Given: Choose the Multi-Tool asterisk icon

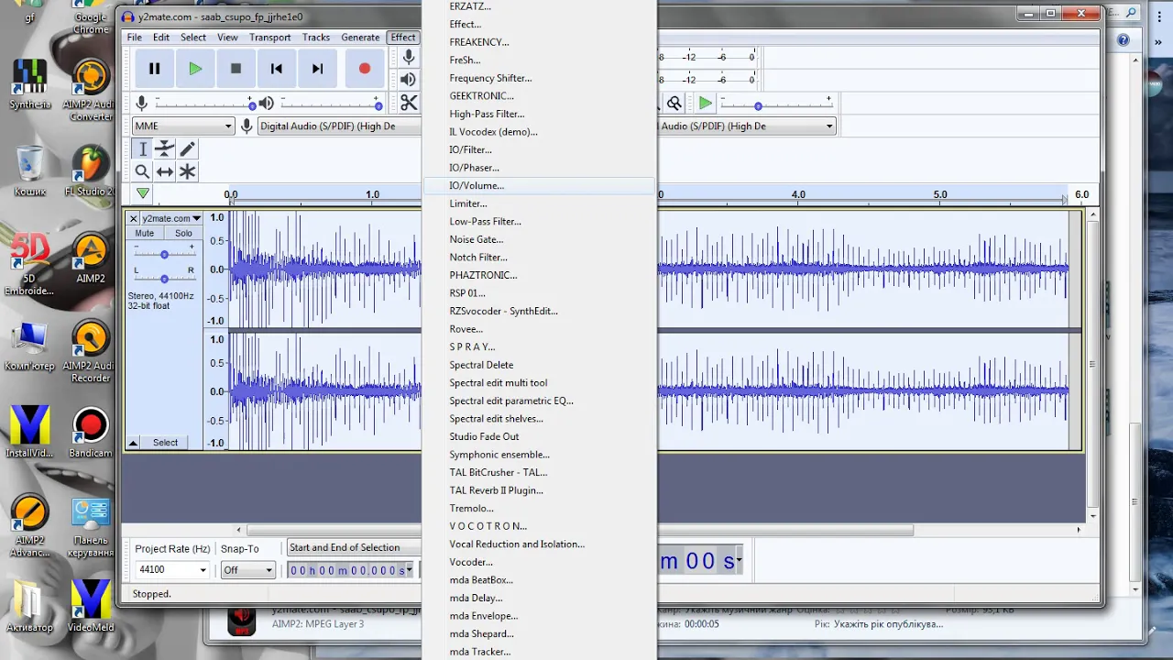Looking at the screenshot, I should point(187,171).
